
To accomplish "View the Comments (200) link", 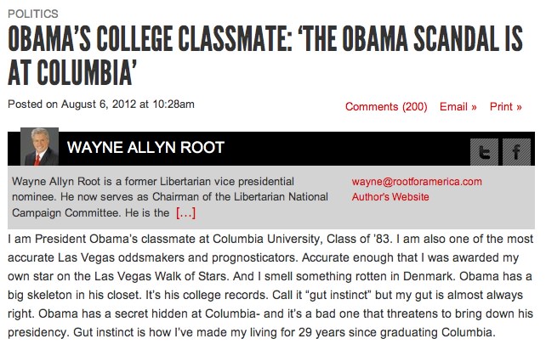I will pos(386,106).
